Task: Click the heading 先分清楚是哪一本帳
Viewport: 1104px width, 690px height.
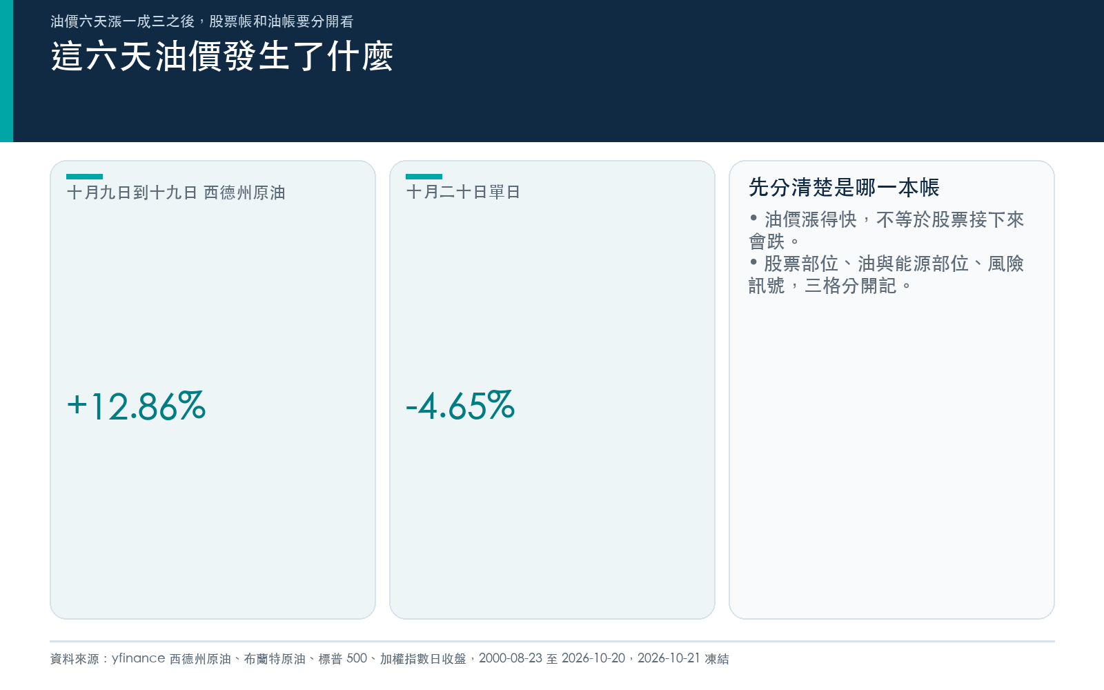Action: [x=844, y=187]
